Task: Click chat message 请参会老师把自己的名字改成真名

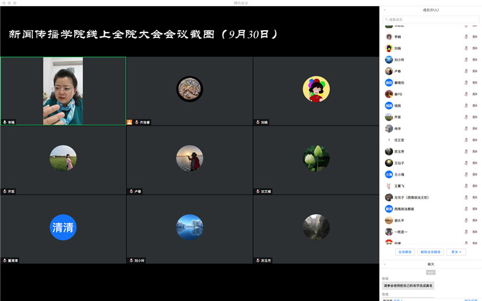Action: click(x=408, y=285)
